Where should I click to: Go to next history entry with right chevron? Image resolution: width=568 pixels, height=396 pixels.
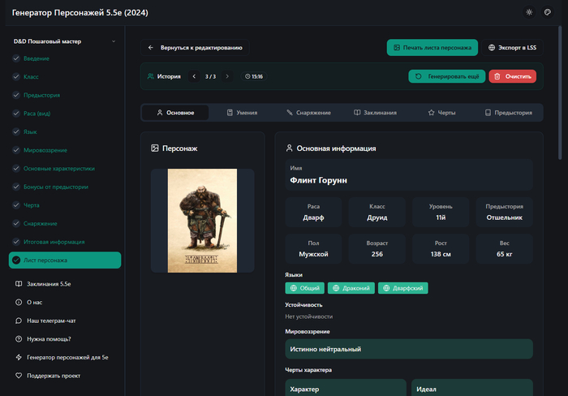tap(227, 76)
